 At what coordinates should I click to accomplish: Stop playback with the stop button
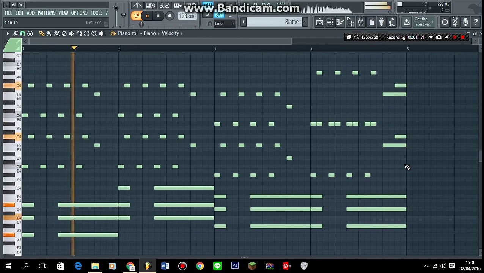(x=158, y=16)
